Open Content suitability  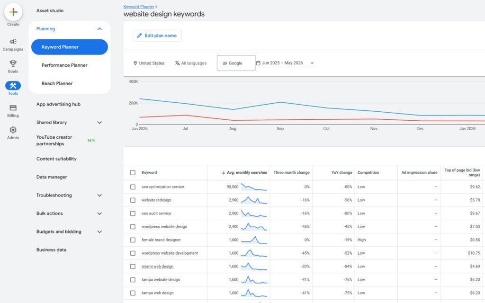56,159
